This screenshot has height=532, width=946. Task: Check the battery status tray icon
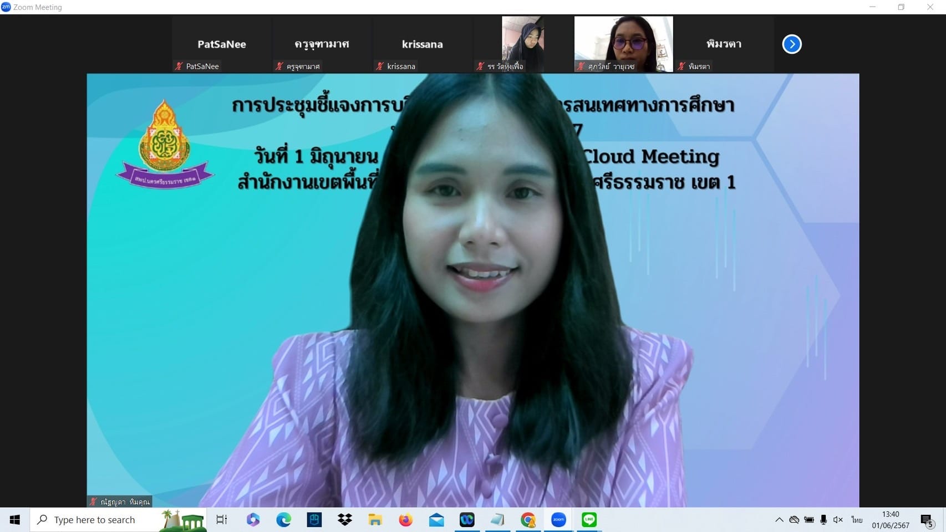click(809, 520)
